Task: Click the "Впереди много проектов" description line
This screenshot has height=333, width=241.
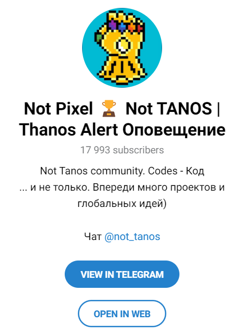Action: pos(122,188)
